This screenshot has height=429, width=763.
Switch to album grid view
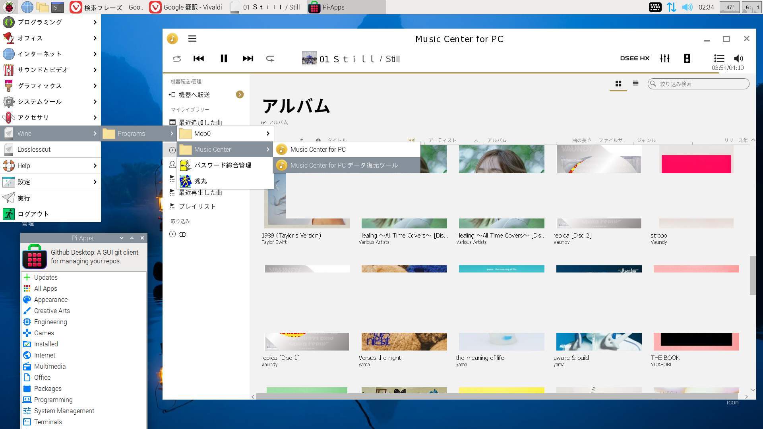618,83
